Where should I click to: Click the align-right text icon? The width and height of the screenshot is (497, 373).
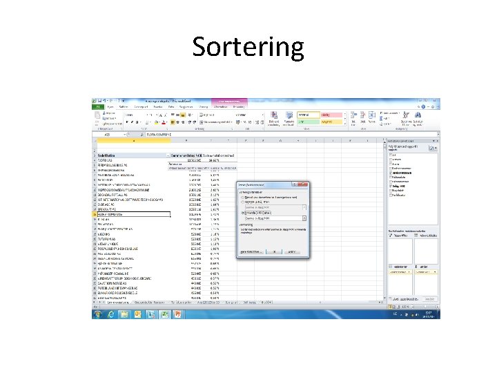(182, 122)
